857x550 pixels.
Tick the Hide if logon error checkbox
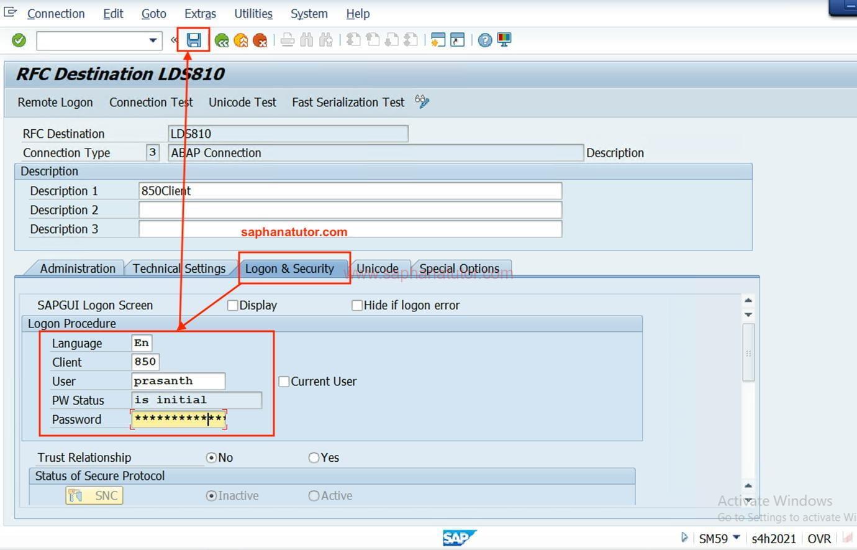pos(357,305)
